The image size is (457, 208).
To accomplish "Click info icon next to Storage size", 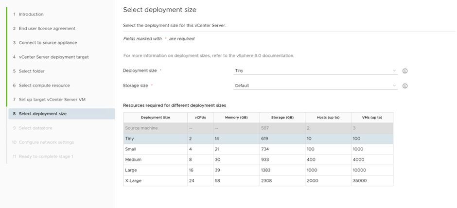I will coord(405,86).
